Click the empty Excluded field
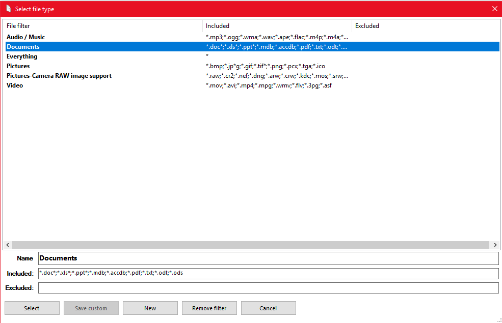This screenshot has height=323, width=502. (204, 287)
